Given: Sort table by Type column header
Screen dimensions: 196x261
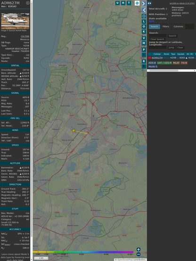Looking at the screenshot, I should tap(173, 54).
